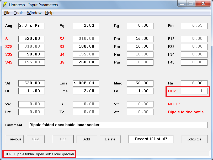
Task: Select the Rg input field
Action: coord(140,26)
